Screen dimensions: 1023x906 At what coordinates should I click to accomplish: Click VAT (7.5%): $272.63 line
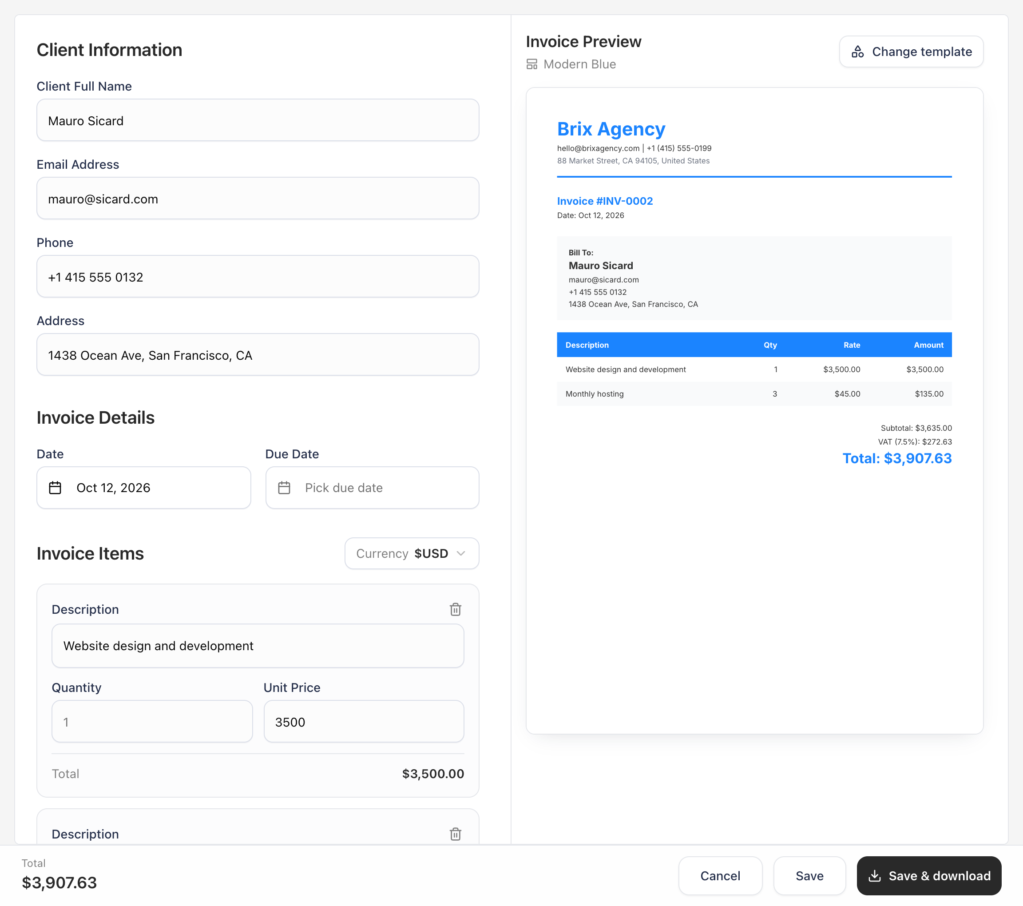pos(915,441)
